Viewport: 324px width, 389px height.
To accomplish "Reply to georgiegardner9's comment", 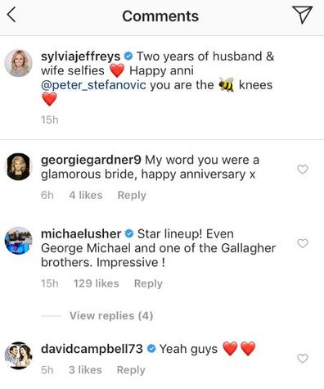I will 132,196.
